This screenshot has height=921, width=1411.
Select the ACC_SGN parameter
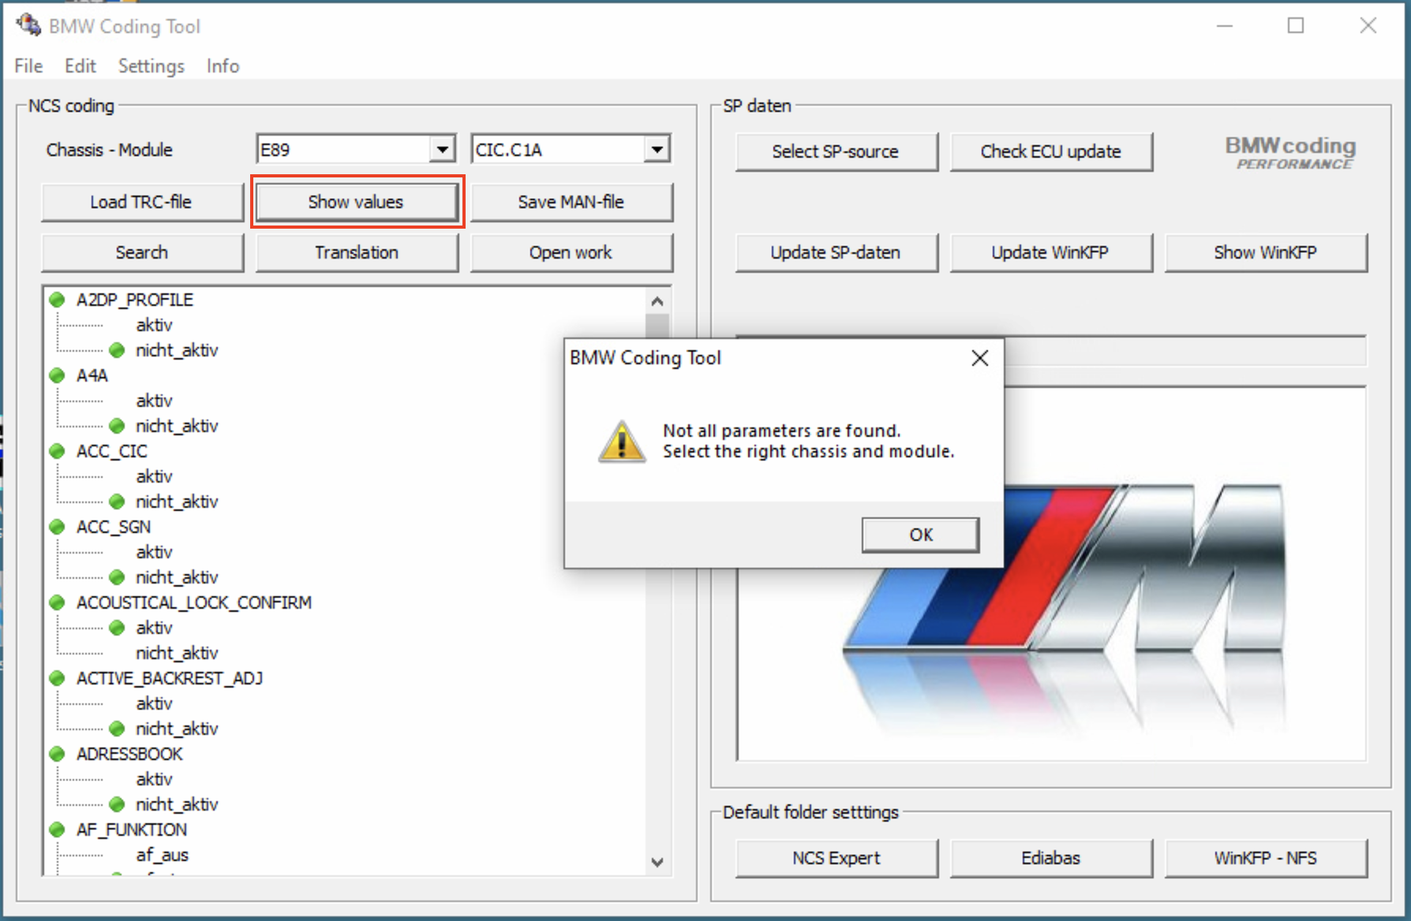point(114,527)
